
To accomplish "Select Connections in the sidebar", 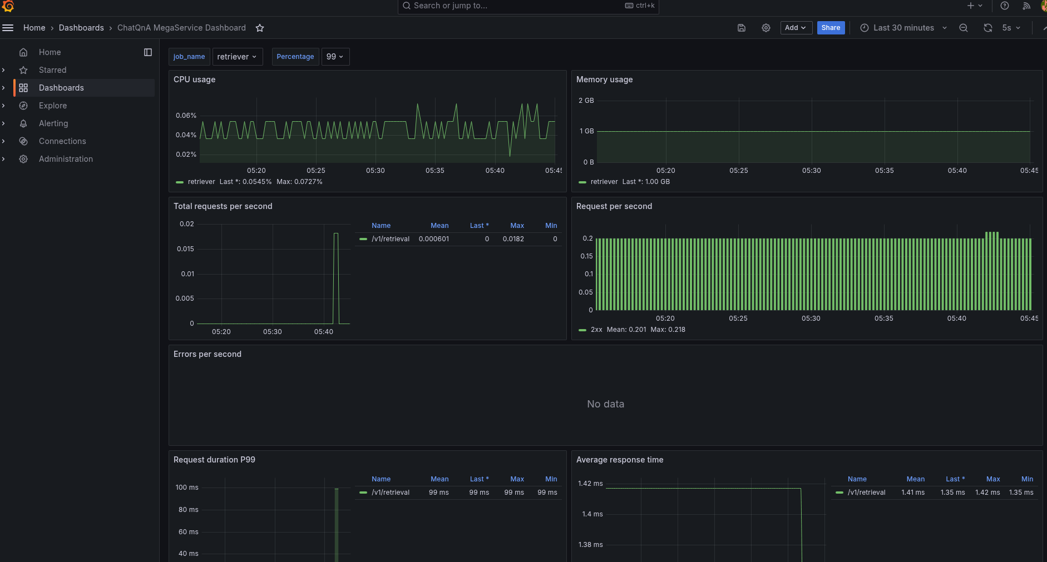I will (x=62, y=141).
